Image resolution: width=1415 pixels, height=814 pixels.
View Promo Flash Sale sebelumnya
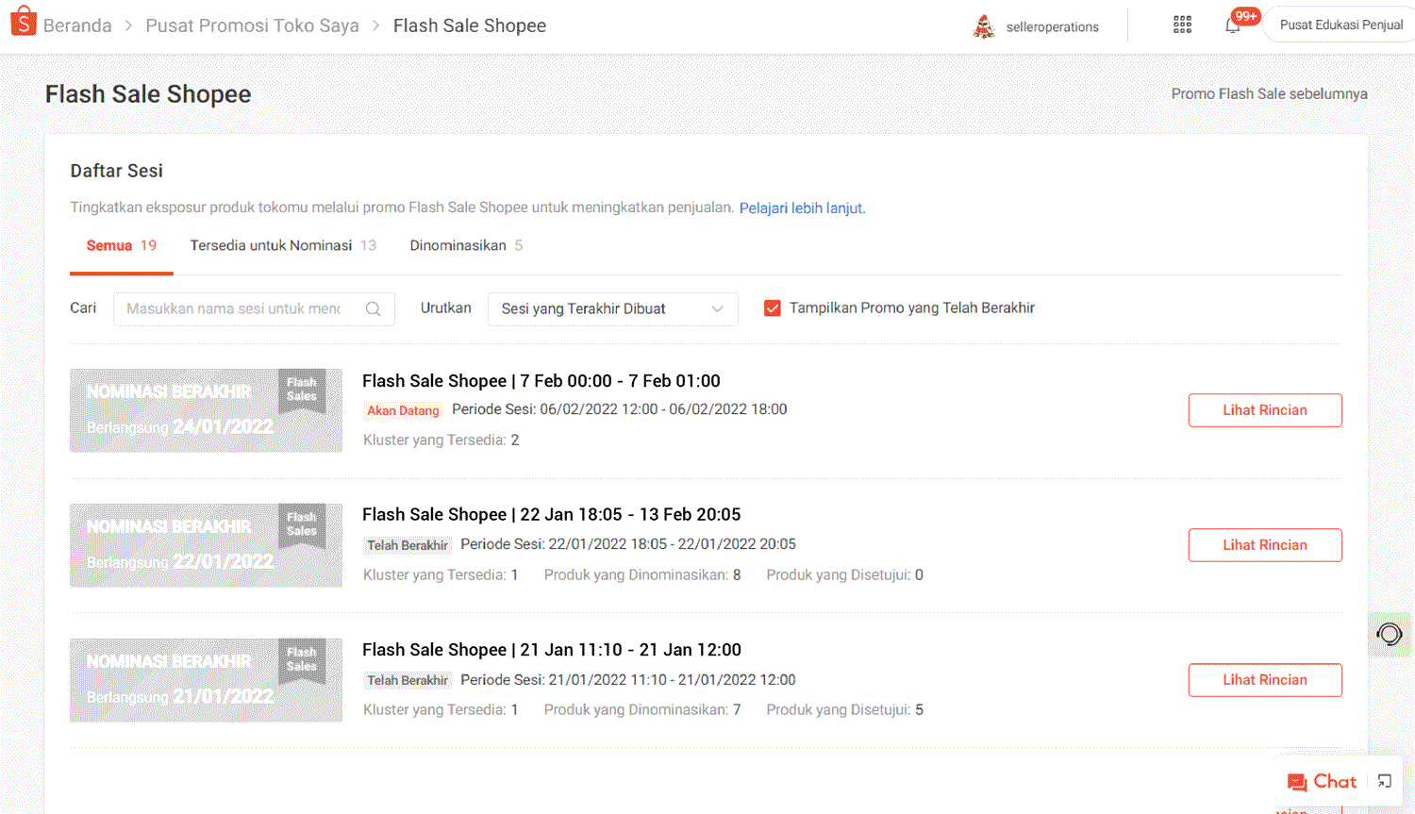[1269, 93]
